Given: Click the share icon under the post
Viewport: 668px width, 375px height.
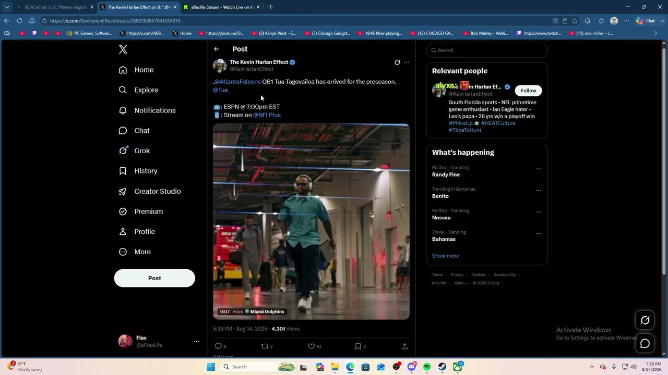Looking at the screenshot, I should [x=404, y=346].
